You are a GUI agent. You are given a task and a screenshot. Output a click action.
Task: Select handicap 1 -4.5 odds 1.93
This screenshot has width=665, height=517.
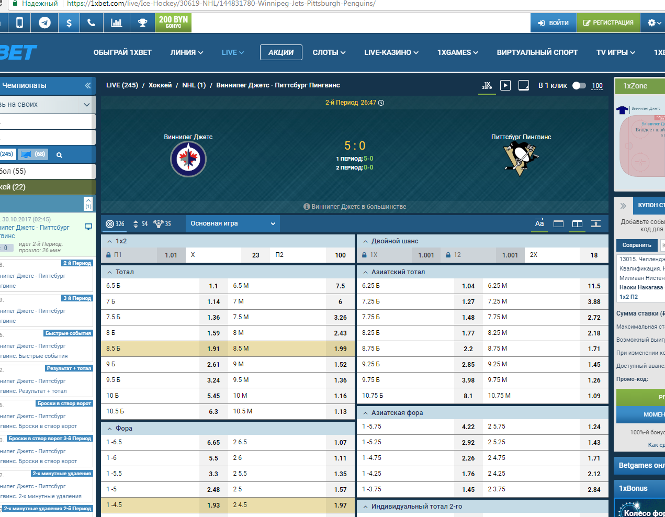pos(213,505)
